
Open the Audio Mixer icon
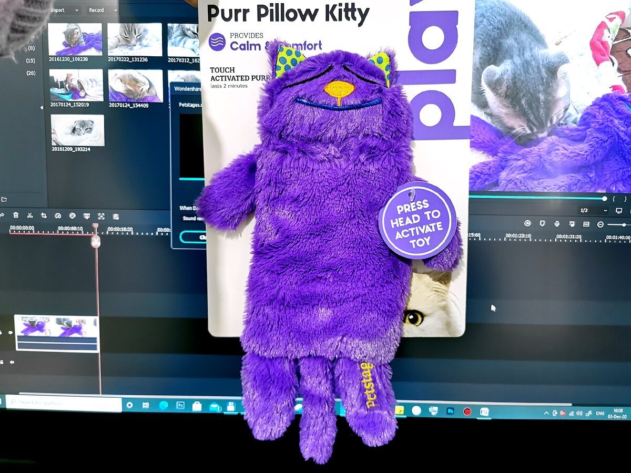tap(572, 224)
